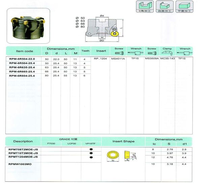Screen dimensions: 213x186
Task: Click the MS4011A screw cell
Action: (118, 59)
